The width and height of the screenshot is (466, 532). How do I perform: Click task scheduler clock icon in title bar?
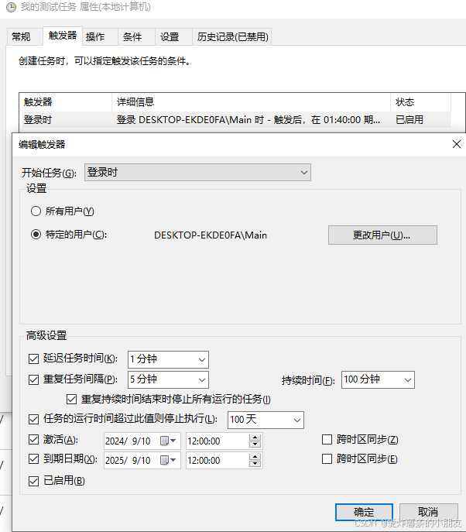(11, 7)
